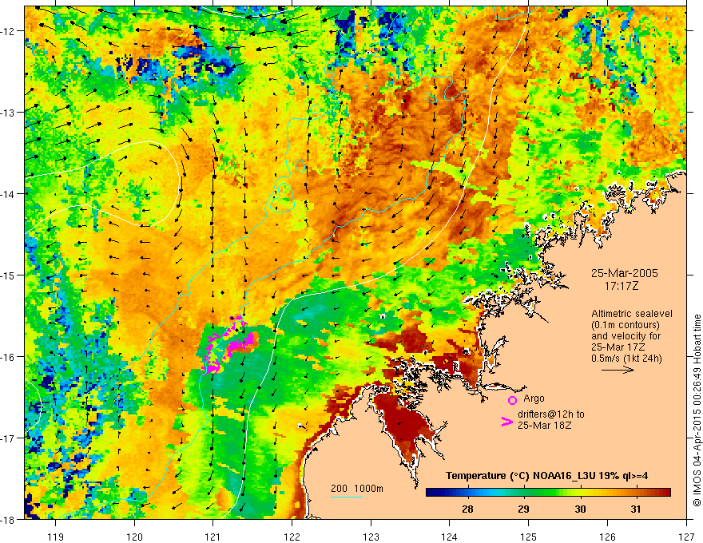Click the 'Altimetric sealevel' text

[632, 314]
